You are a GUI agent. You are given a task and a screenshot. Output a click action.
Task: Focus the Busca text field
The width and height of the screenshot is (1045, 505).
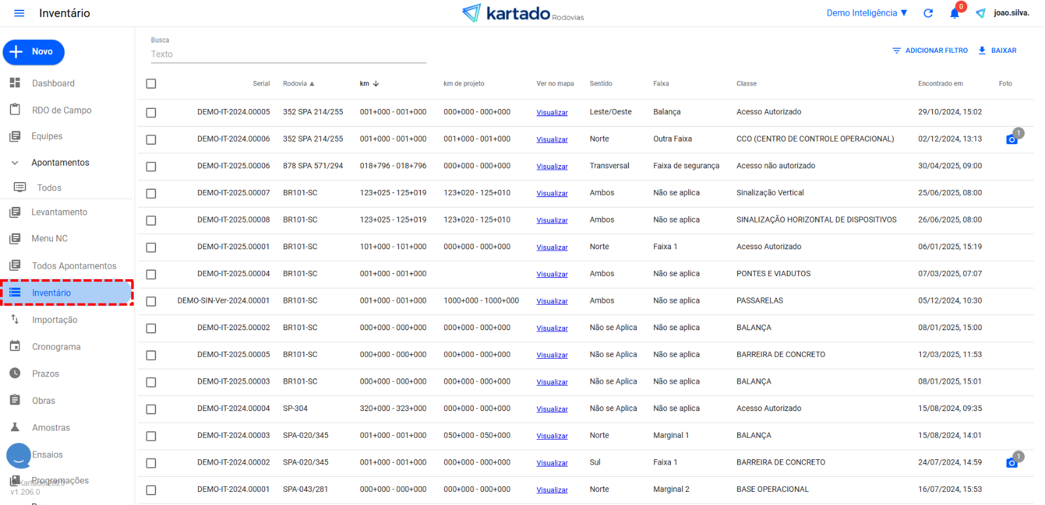[288, 54]
